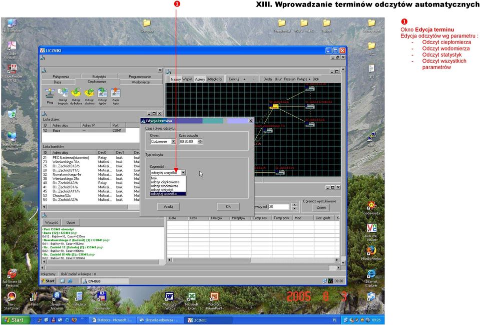Click the Odczyt z bufora icon
This screenshot has height=325, width=480.
[x=90, y=97]
